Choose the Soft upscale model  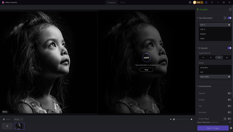(215, 72)
